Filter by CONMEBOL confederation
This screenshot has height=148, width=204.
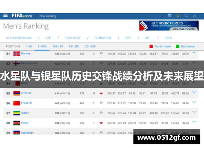(x=103, y=38)
